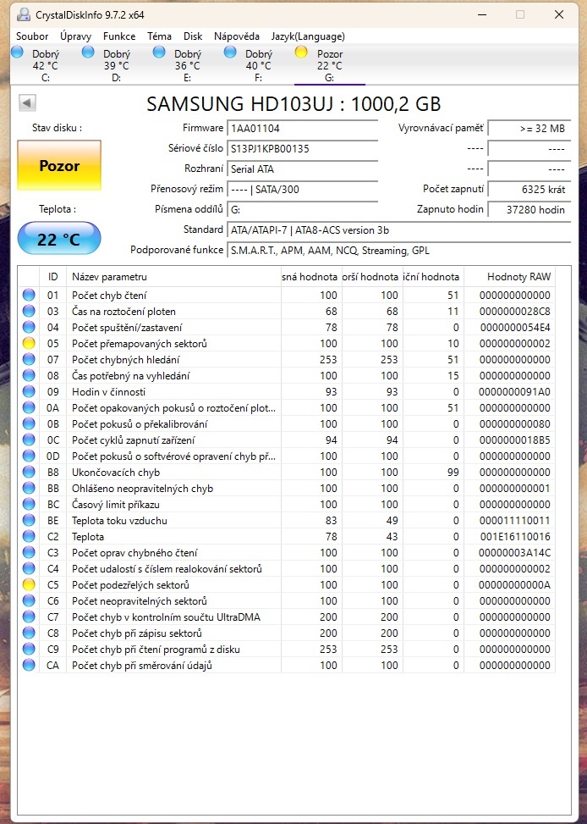
Task: Open the Soubor menu
Action: [32, 36]
